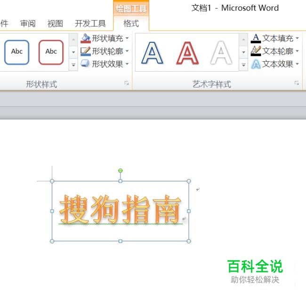This screenshot has height=300, width=306.
Task: Expand the WordArt styles gallery (more button)
Action: (x=243, y=65)
